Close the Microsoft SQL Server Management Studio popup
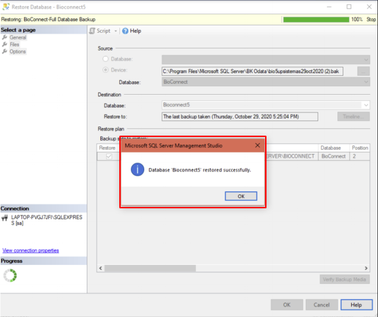378x317 pixels. [x=257, y=145]
